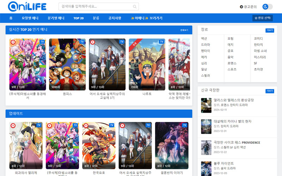Select the 스포츠 genre

click(x=232, y=69)
